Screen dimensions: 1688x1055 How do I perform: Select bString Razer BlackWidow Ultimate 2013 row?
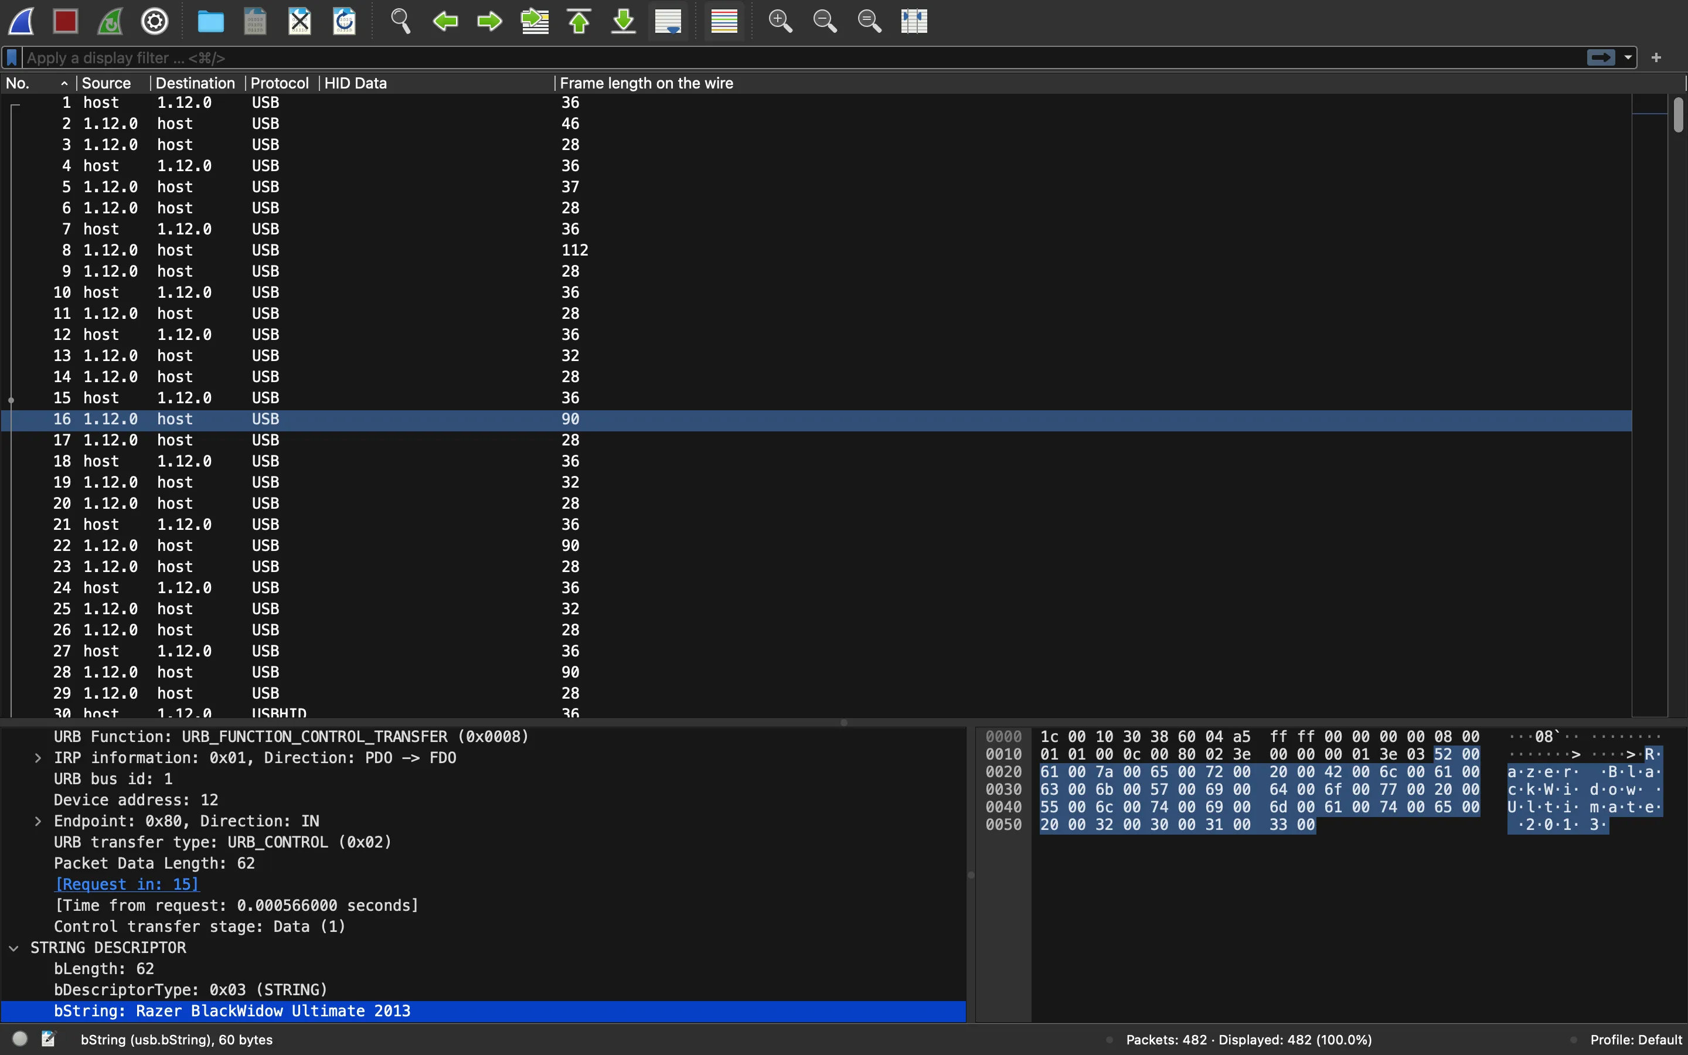484,1011
